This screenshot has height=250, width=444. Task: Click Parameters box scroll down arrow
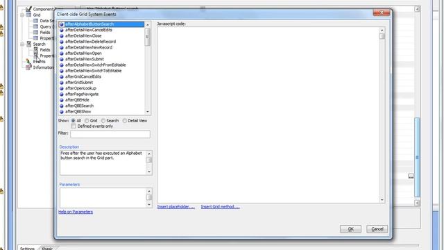click(149, 205)
